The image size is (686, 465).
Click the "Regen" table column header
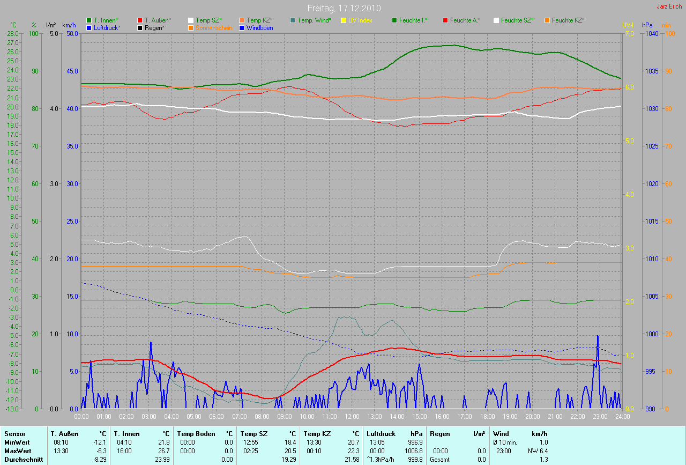439,433
